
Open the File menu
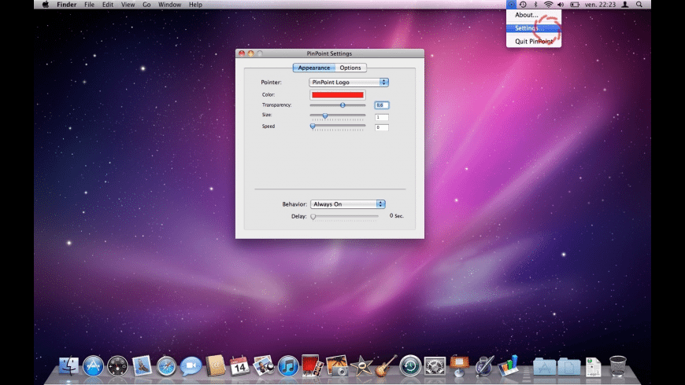click(x=89, y=5)
